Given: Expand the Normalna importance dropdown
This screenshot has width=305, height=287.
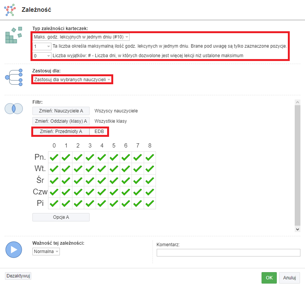Looking at the screenshot, I should pos(46,252).
